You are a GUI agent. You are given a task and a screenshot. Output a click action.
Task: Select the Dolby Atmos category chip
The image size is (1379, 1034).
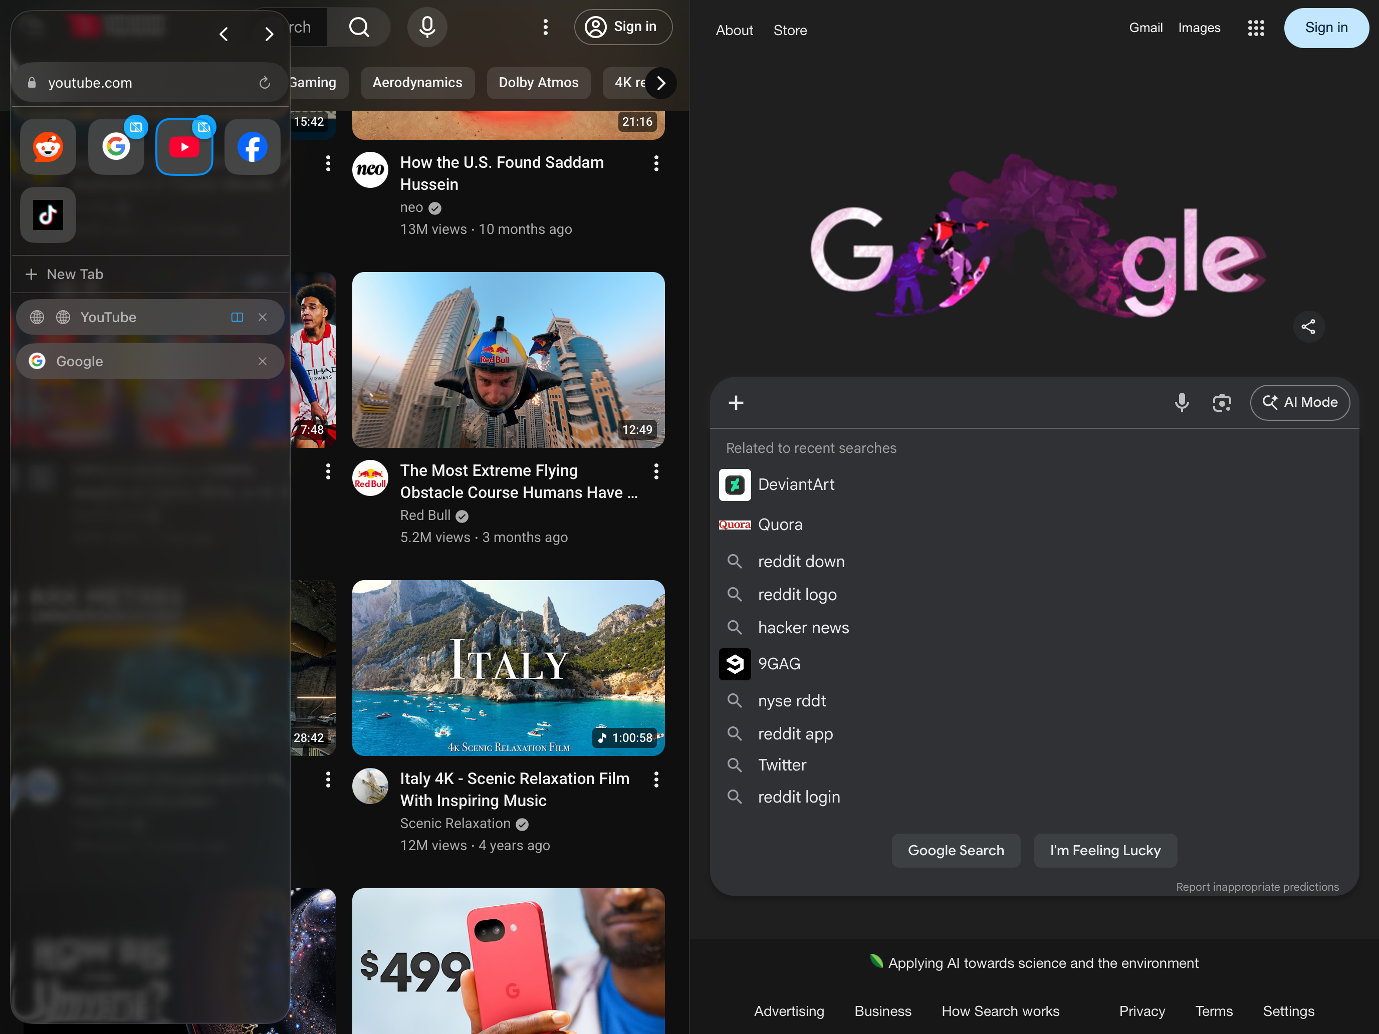(538, 82)
